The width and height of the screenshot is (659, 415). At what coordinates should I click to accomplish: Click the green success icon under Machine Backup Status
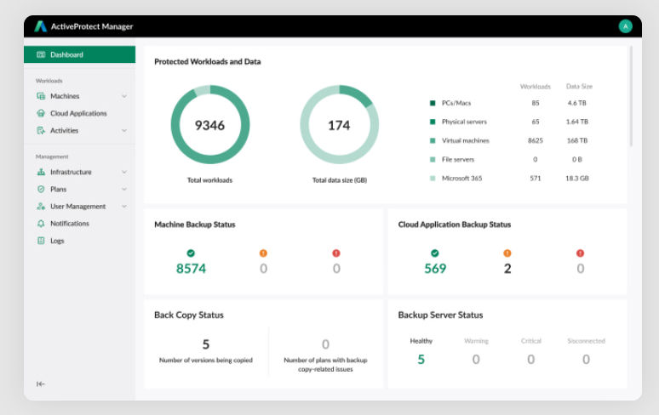click(x=191, y=253)
